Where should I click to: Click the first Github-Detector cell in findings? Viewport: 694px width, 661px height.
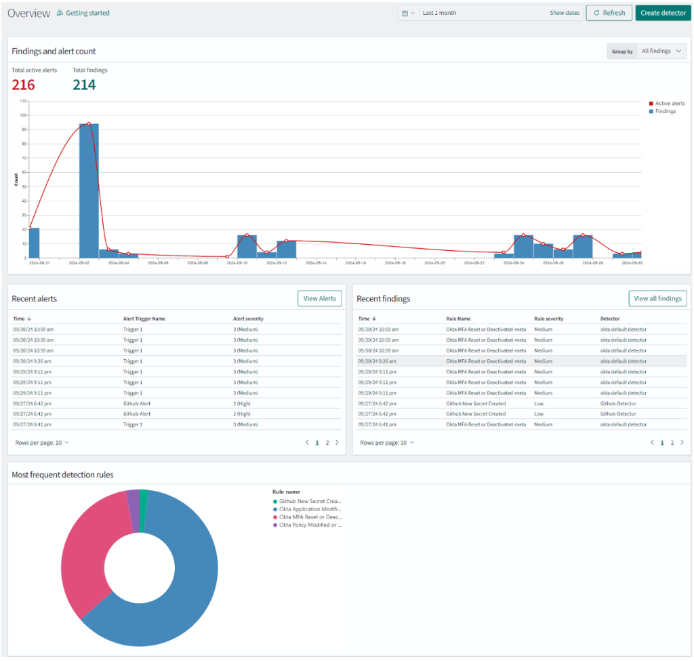(618, 404)
